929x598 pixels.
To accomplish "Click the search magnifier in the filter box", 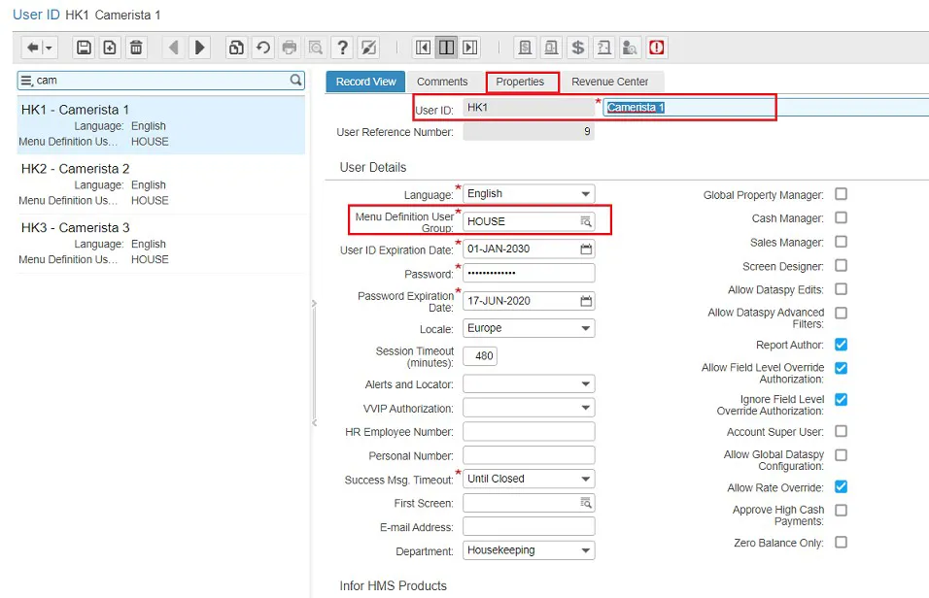I will 295,80.
